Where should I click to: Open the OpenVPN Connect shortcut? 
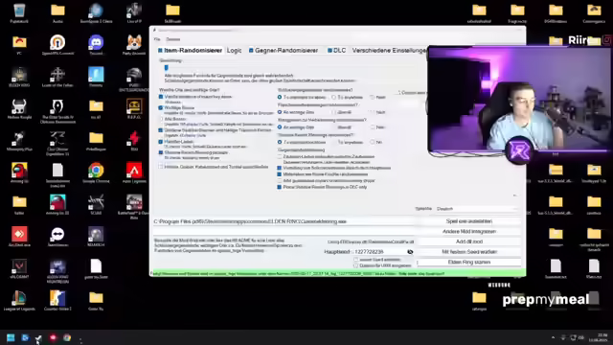pos(57,44)
